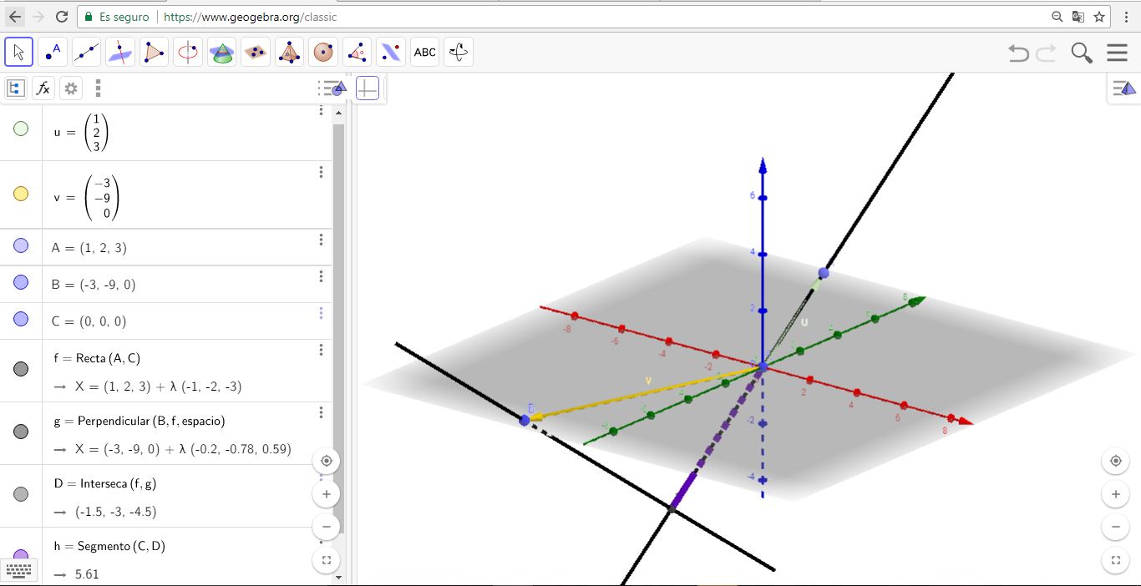Hide vector u with its visibility circle
1141x586 pixels.
point(21,128)
